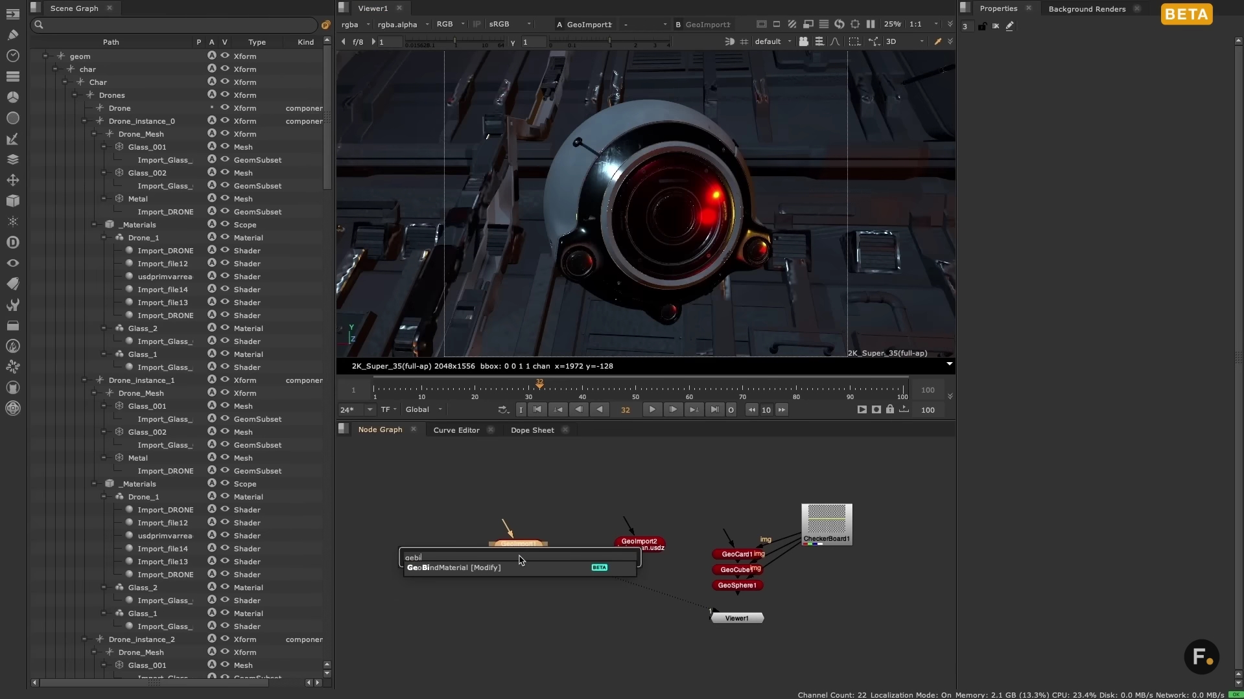This screenshot has height=699, width=1244.
Task: Click the viewer pixel picker pencil icon
Action: (x=937, y=41)
